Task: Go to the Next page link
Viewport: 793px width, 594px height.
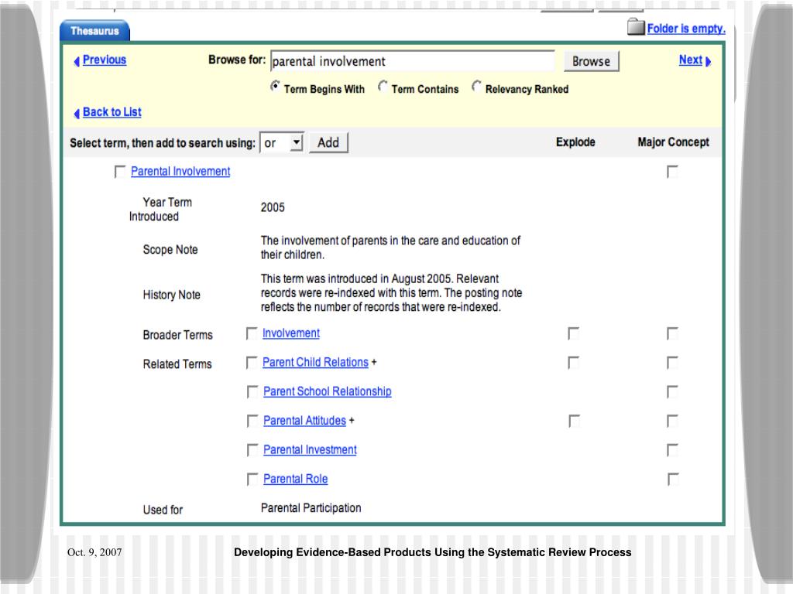Action: coord(691,60)
